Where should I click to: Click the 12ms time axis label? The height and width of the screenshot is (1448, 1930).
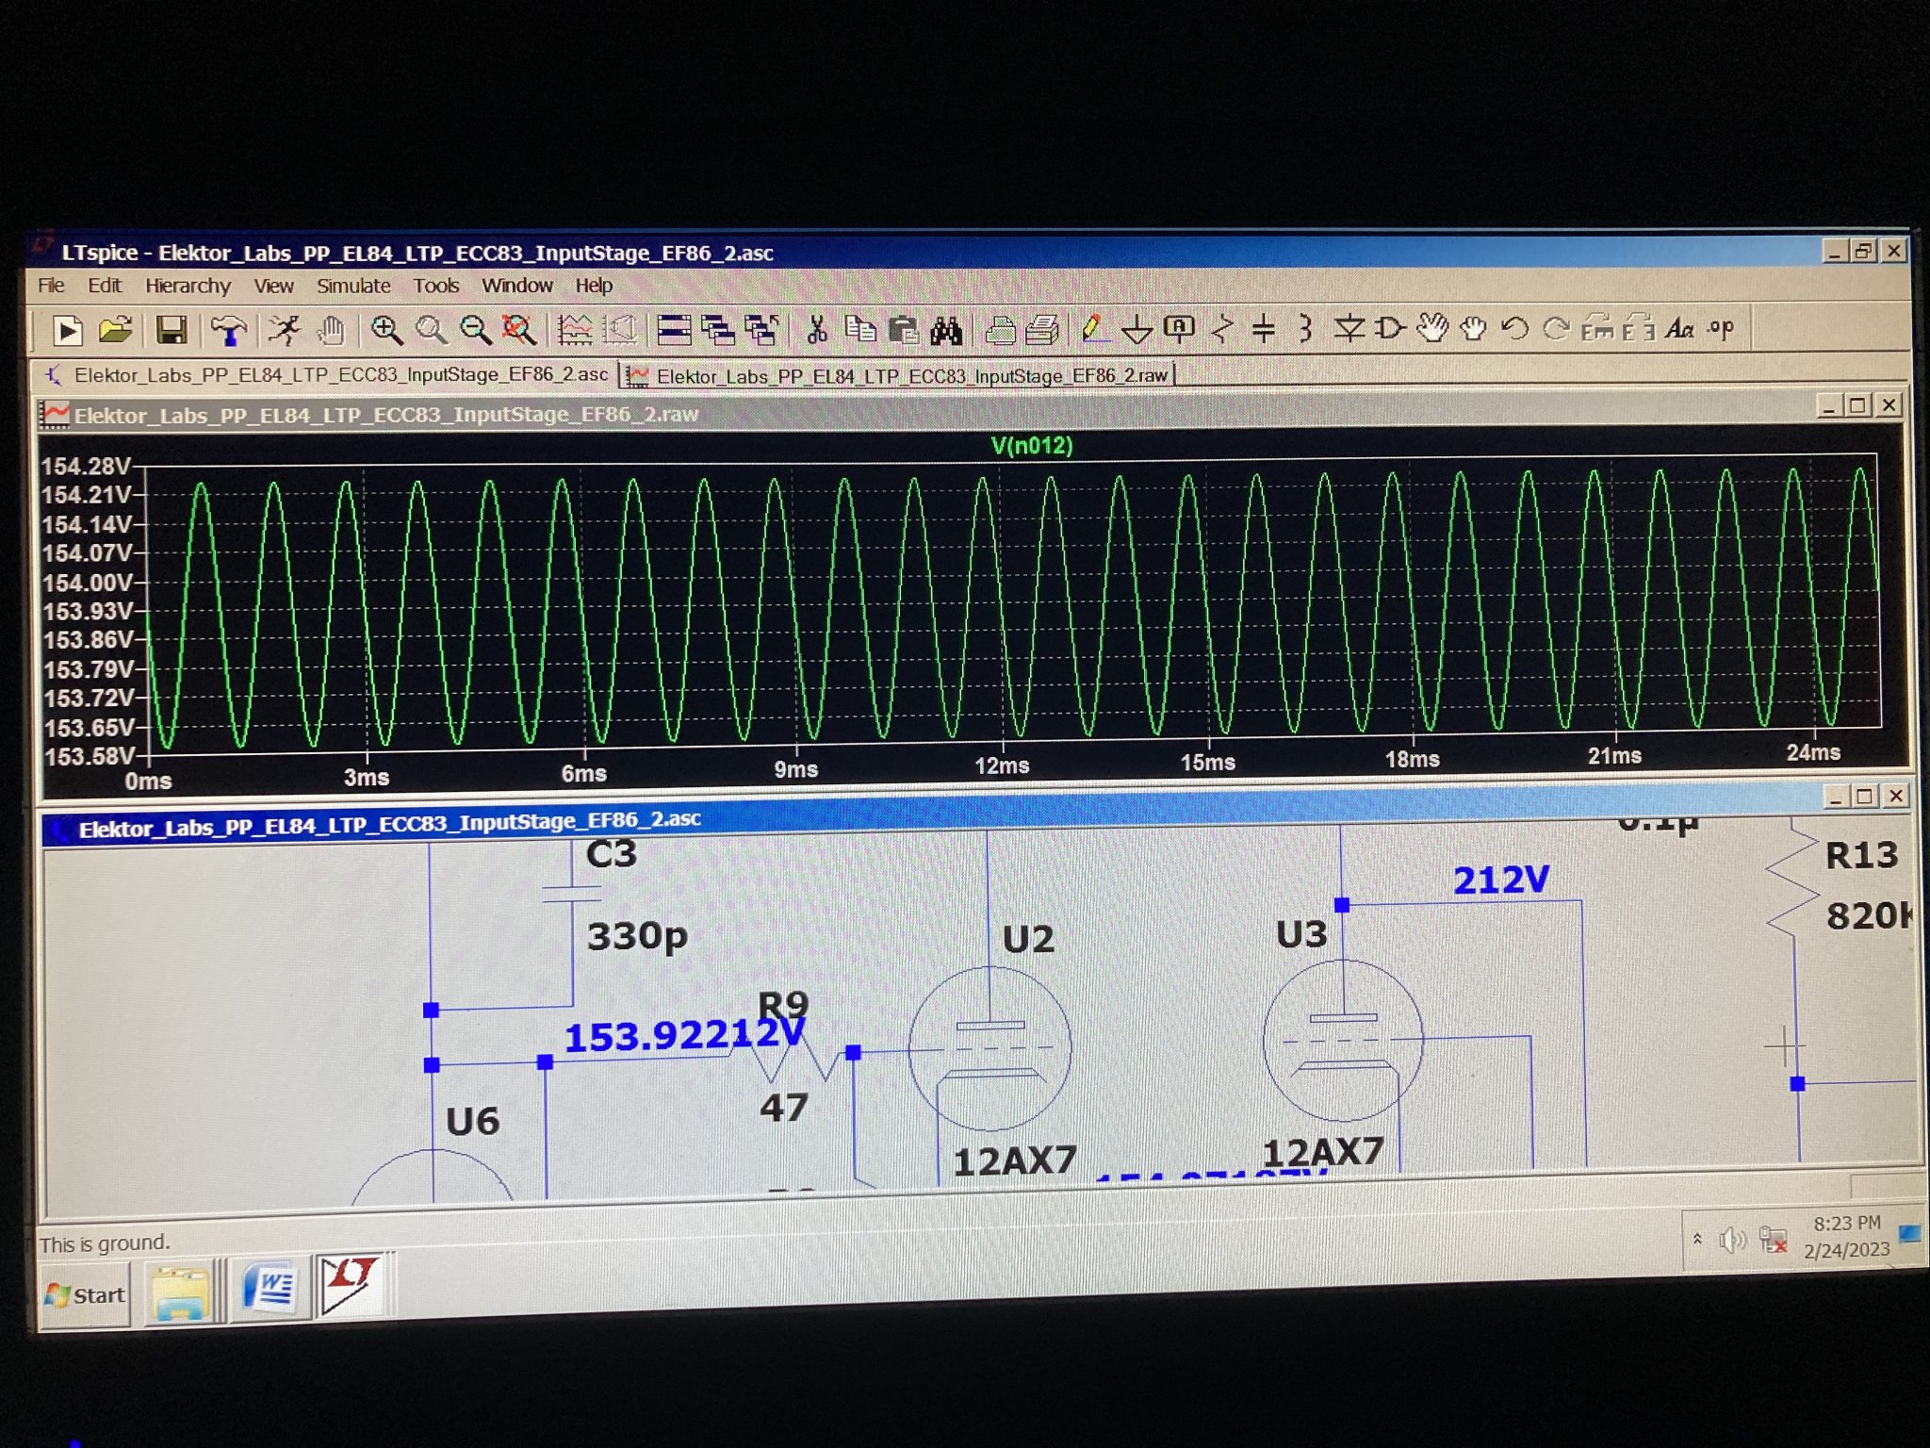point(1002,765)
